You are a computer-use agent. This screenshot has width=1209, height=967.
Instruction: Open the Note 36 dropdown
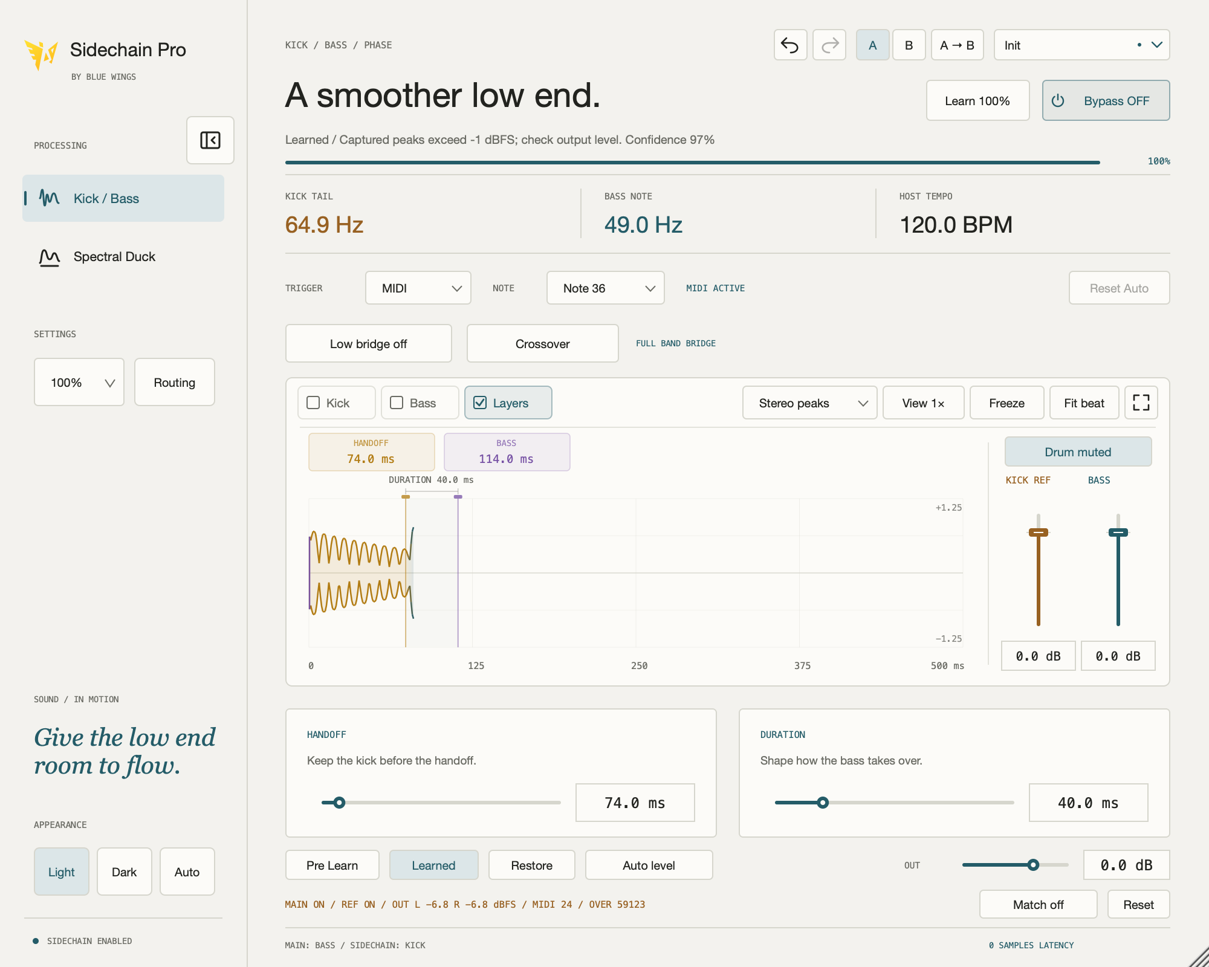tap(606, 288)
